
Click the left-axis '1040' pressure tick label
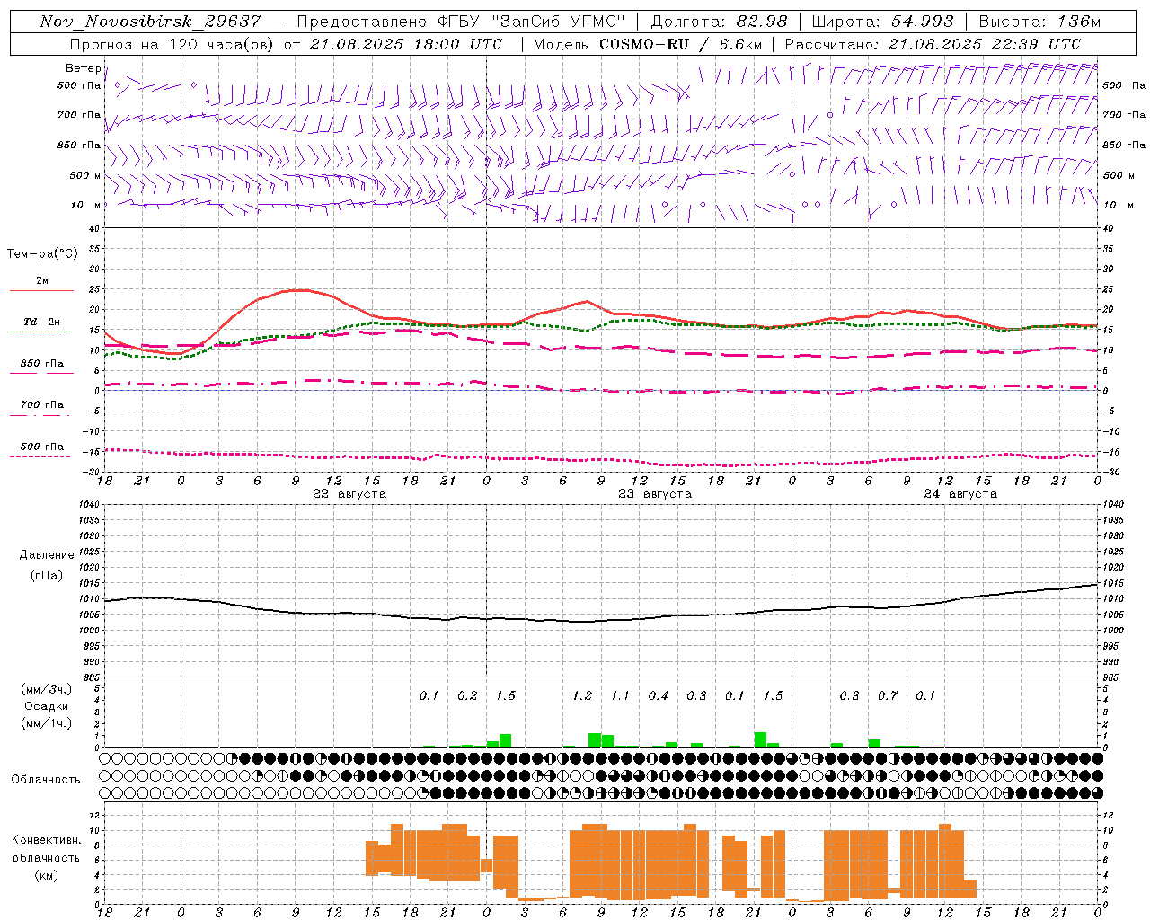click(87, 505)
